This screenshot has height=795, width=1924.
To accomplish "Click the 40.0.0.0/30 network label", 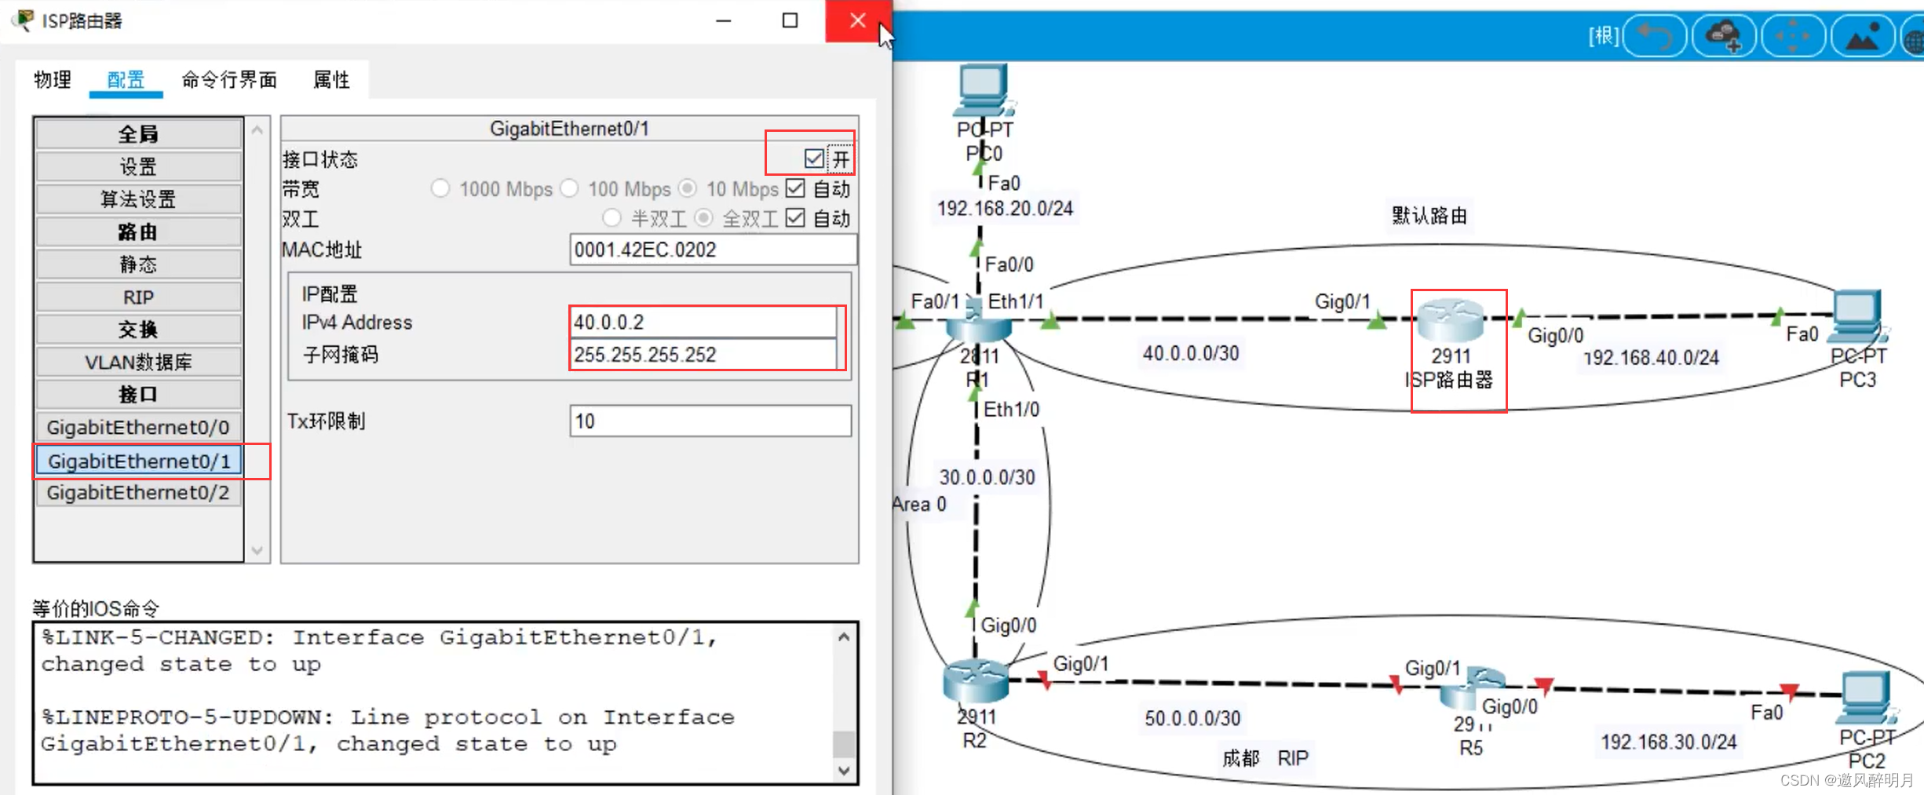I will [1191, 354].
